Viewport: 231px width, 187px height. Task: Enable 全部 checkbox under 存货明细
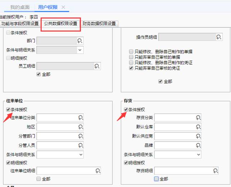156,179
